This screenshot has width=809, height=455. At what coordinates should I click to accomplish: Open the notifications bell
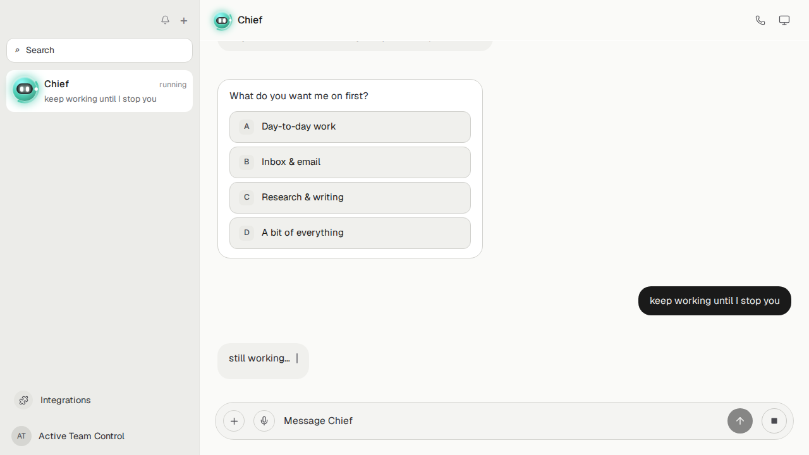pos(165,20)
